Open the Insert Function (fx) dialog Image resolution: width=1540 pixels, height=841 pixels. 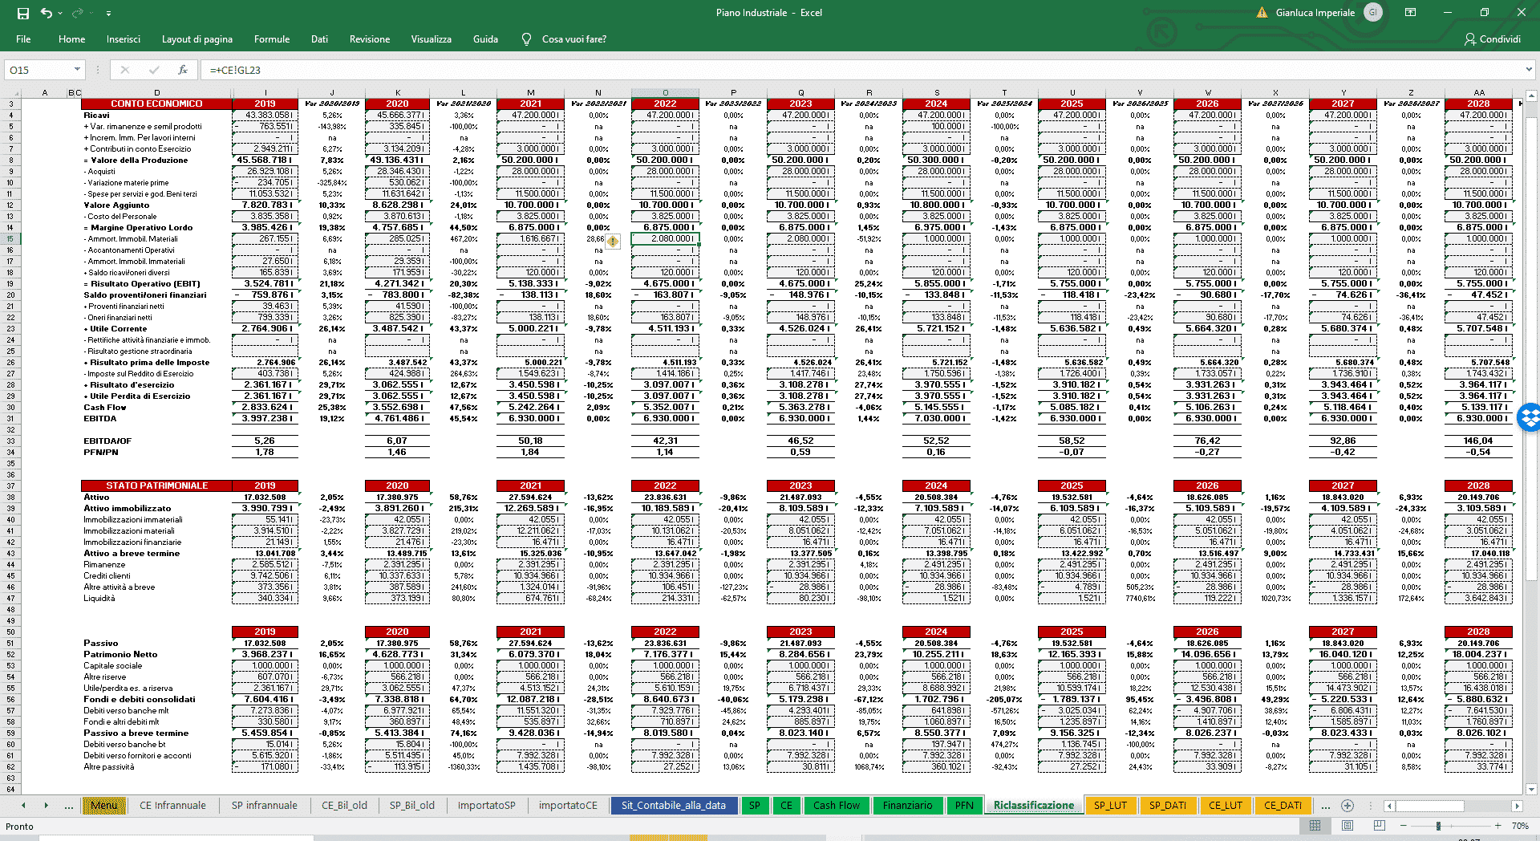[183, 70]
